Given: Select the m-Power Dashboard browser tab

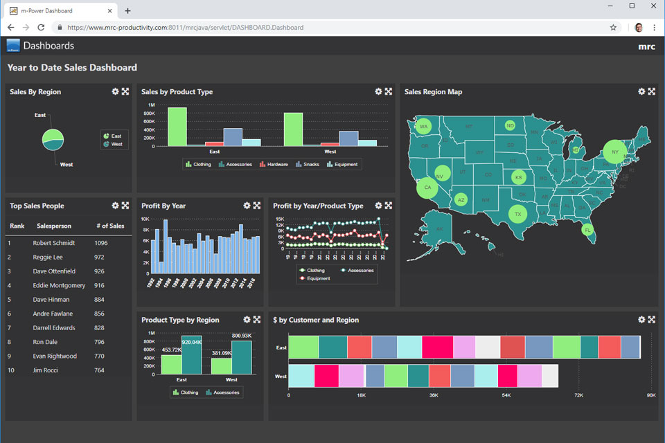Looking at the screenshot, I should 59,11.
